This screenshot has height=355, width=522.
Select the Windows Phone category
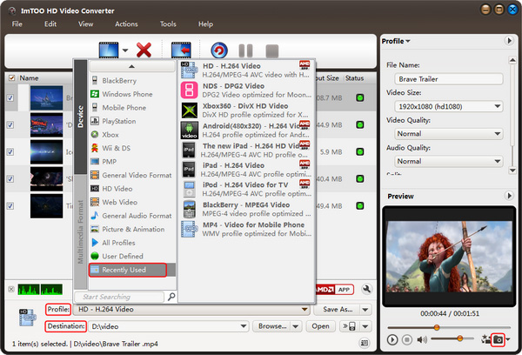132,94
